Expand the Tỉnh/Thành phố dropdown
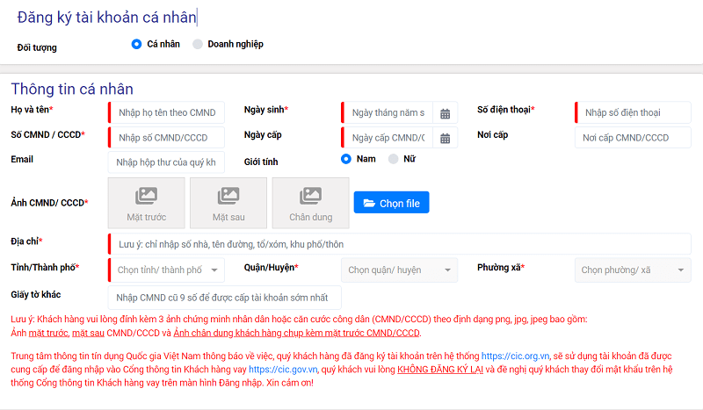Viewport: 703px width, 410px height. tap(167, 270)
